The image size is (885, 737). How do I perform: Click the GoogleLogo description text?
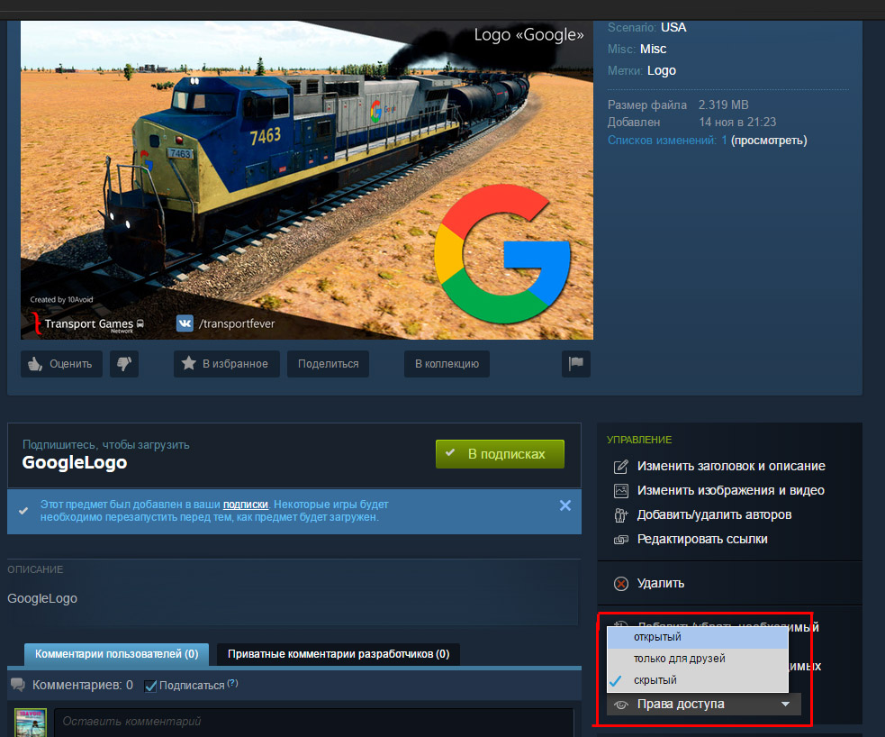pyautogui.click(x=42, y=598)
